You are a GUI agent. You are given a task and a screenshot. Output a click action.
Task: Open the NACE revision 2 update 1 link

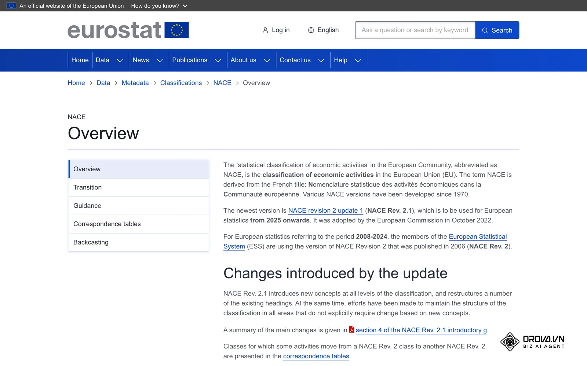pos(325,211)
